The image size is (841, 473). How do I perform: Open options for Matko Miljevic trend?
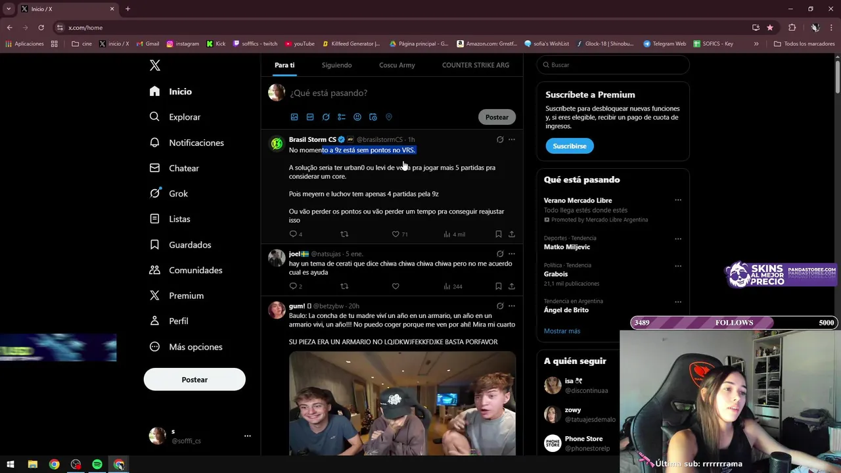(x=678, y=238)
